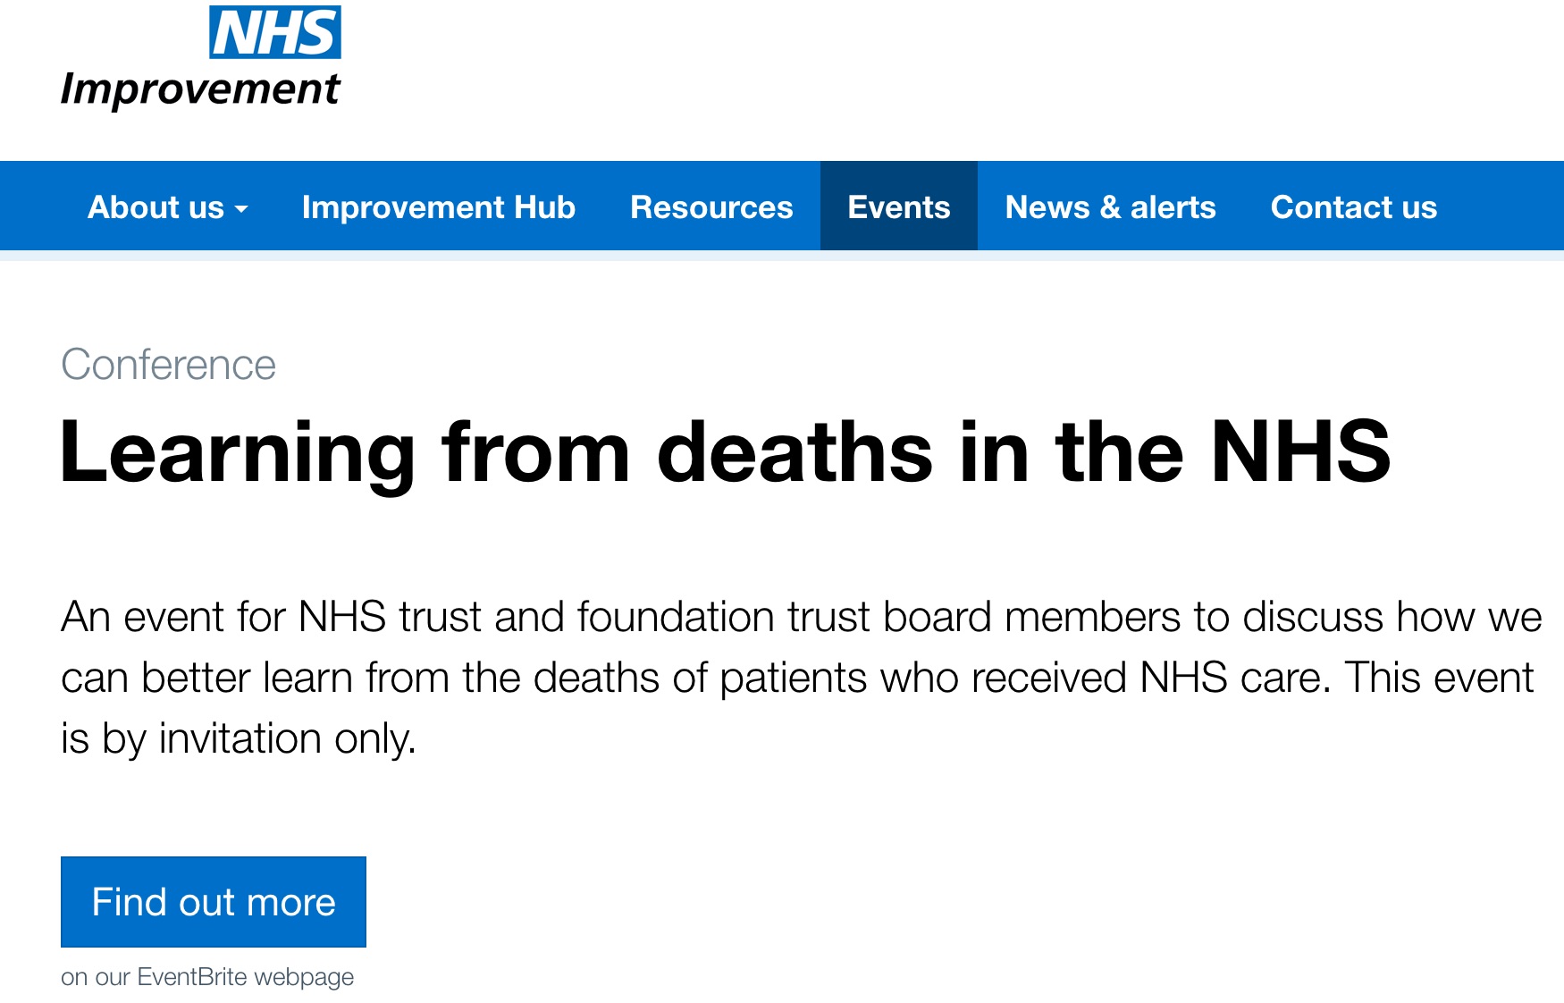The image size is (1564, 1003).
Task: Expand the About us dropdown arrow
Action: 241,209
